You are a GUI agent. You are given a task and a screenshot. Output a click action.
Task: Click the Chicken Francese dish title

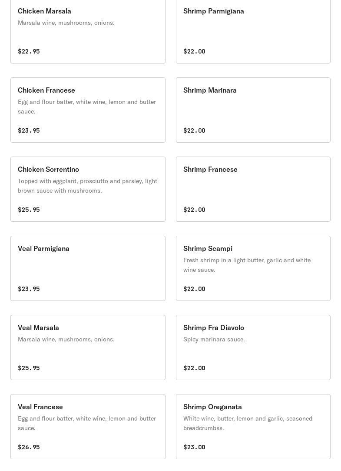(x=46, y=90)
